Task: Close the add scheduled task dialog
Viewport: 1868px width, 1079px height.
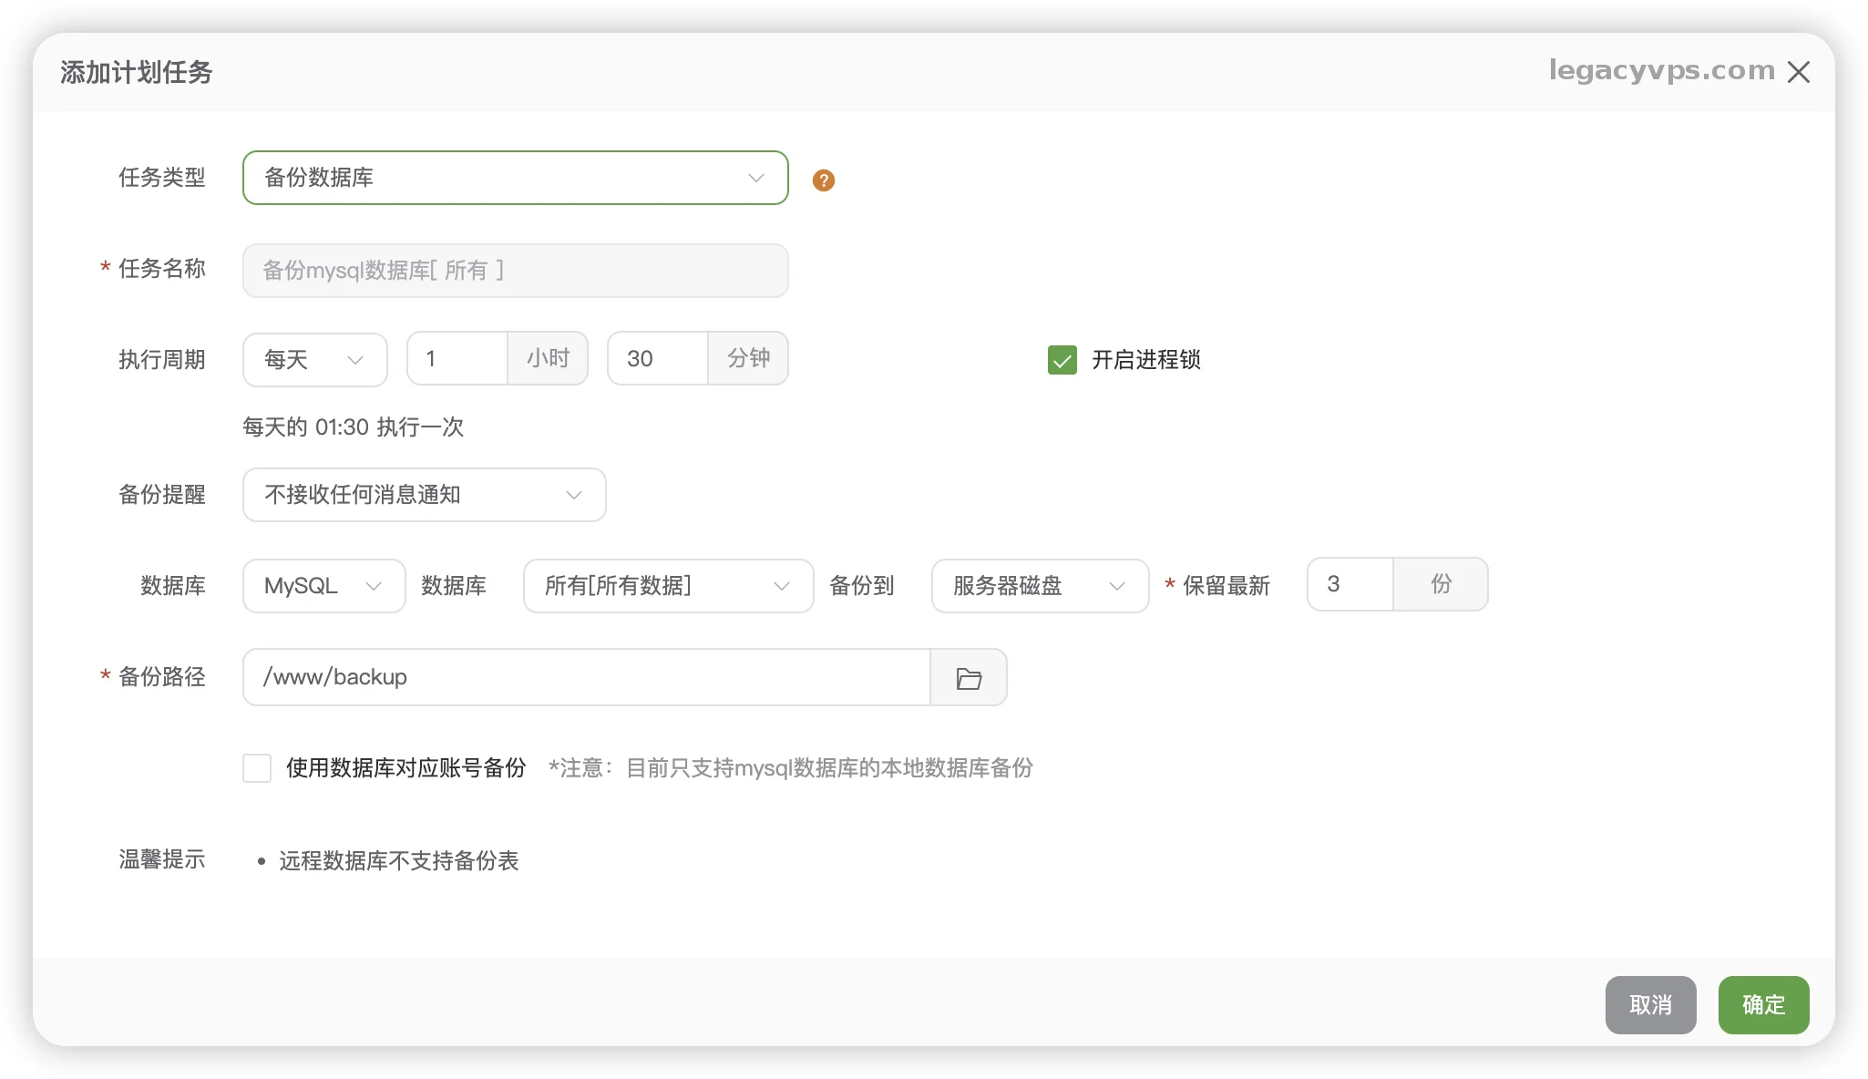Action: tap(1798, 72)
